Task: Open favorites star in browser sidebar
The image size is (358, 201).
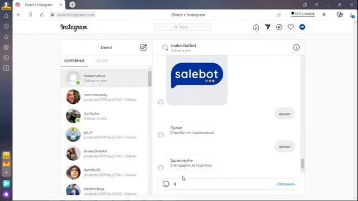Action: (6, 37)
